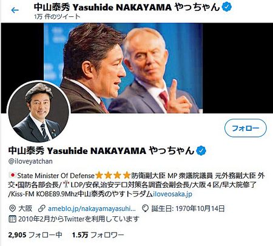Click the gold stars in the bio

coord(113,175)
